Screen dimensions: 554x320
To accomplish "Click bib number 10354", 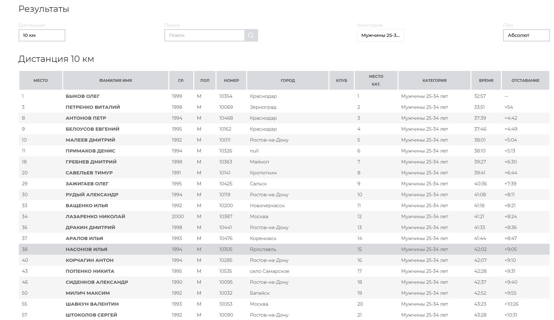I will (226, 96).
